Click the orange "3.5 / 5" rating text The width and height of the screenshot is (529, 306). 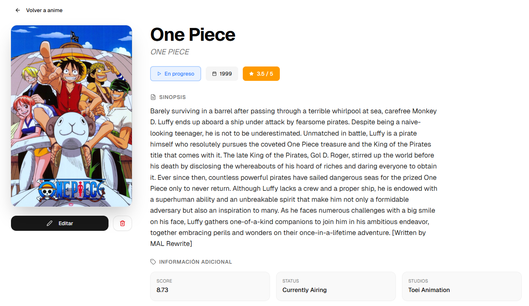coord(265,74)
